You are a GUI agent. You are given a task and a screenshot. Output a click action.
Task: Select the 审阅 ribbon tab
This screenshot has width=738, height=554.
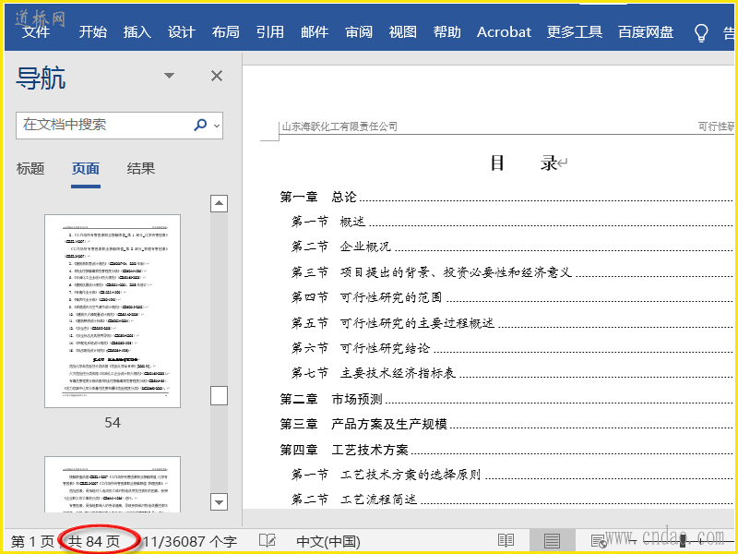click(x=359, y=32)
